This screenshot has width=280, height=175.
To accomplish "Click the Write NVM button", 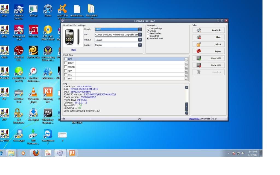I will tap(209, 65).
